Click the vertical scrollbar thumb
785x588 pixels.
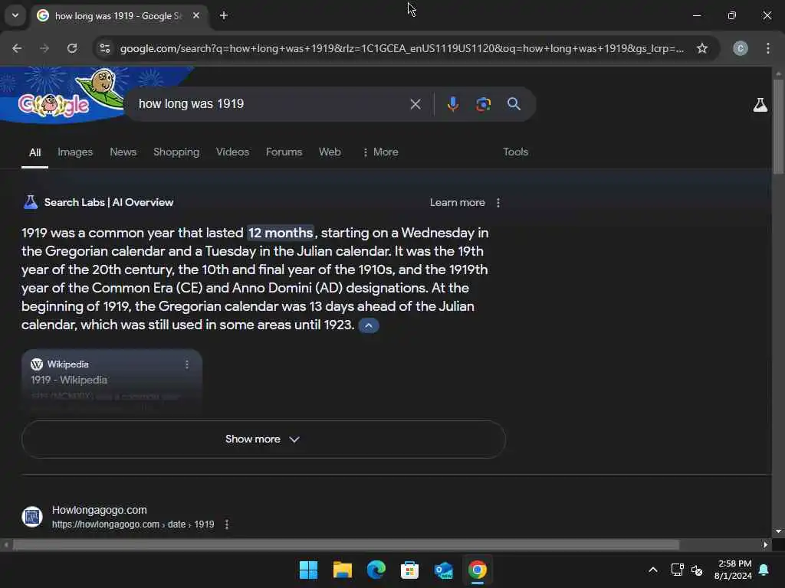click(x=778, y=127)
